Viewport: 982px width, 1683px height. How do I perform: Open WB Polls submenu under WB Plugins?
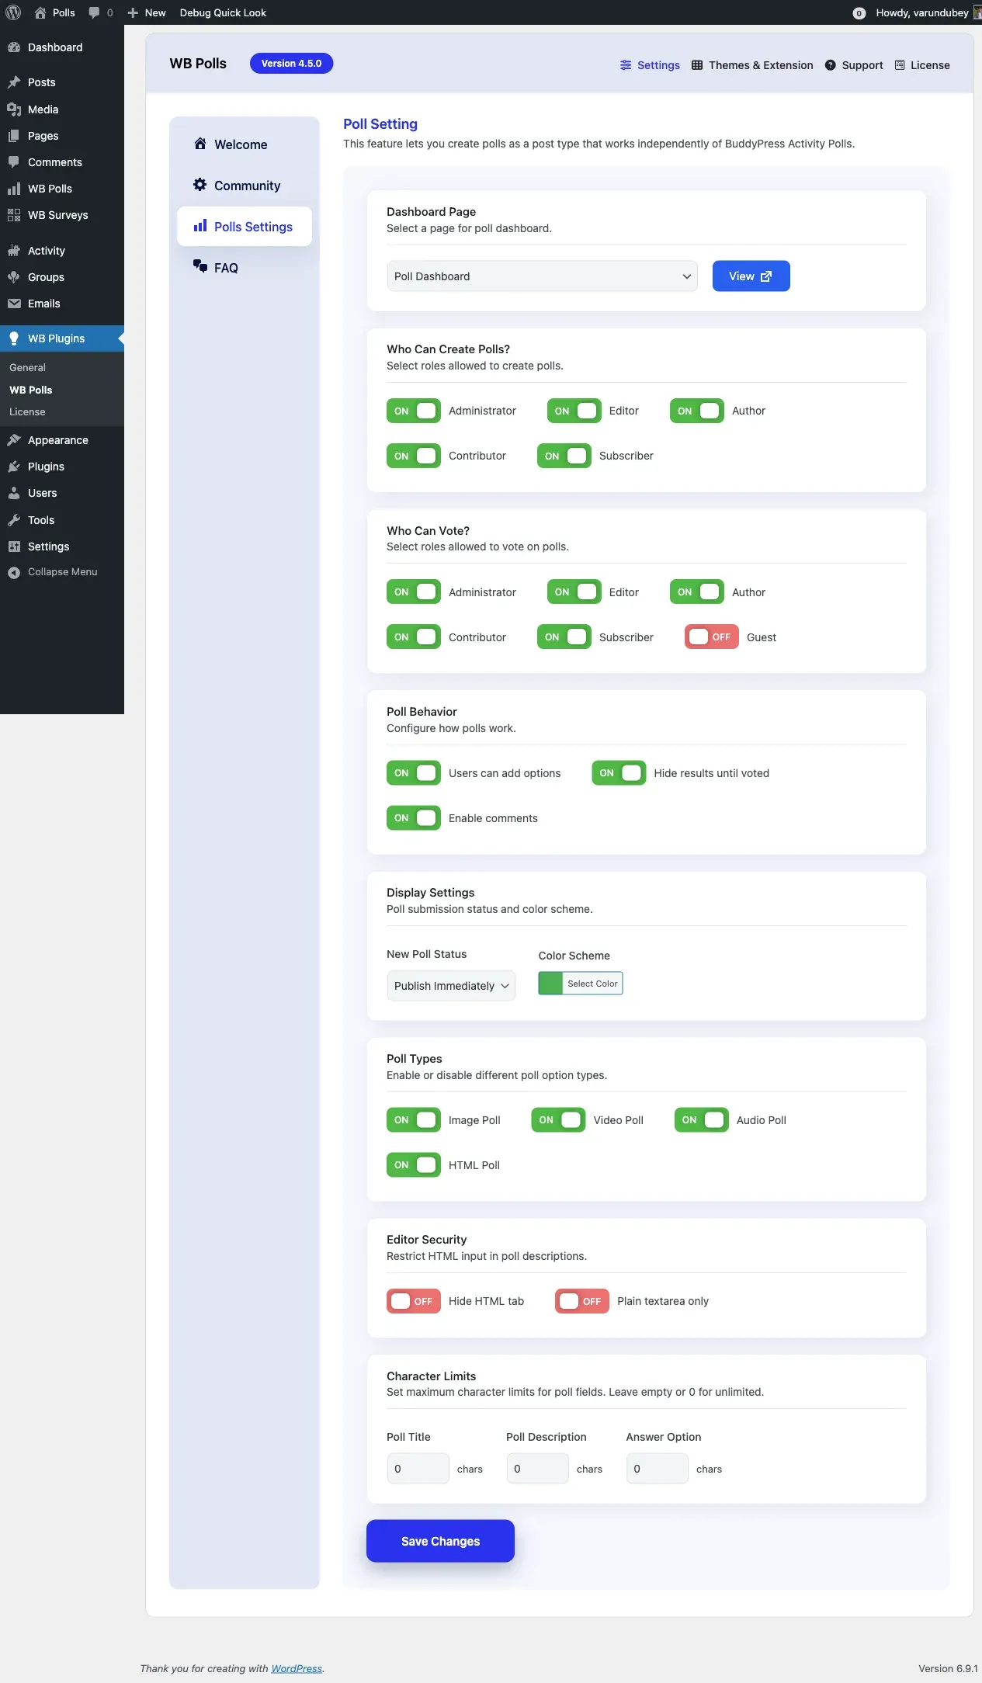coord(31,390)
